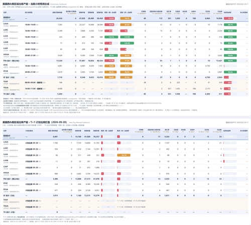251x225 pixels.
Task: Click LAXF's green 100.0% outbound completion bar
Action: 230,49
